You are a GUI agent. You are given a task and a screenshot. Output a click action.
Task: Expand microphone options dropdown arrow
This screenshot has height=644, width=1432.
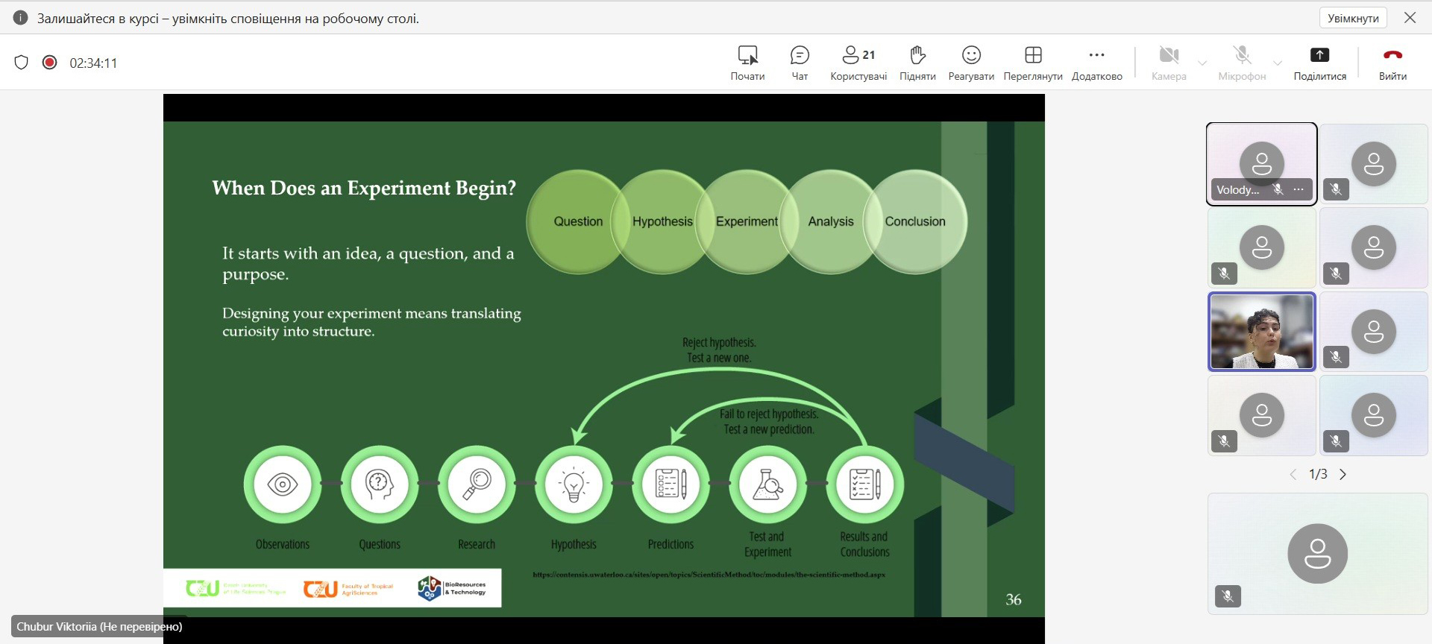(1278, 63)
